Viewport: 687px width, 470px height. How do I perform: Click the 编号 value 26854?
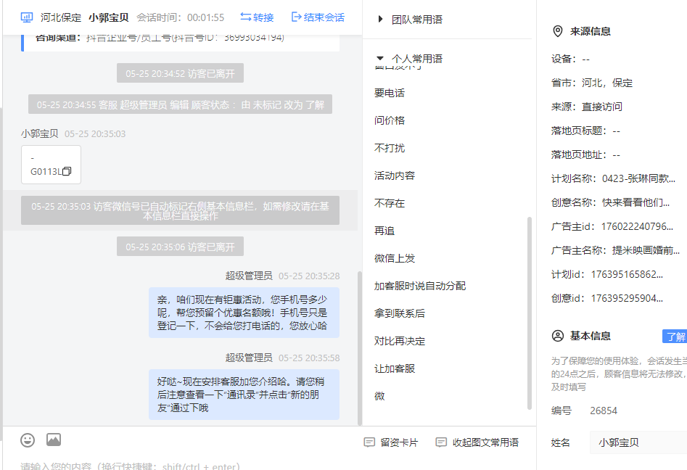pos(604,411)
